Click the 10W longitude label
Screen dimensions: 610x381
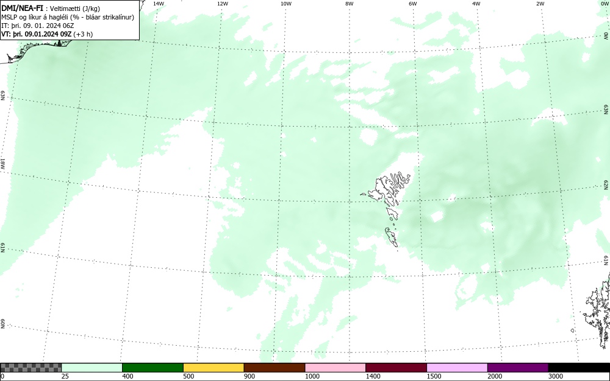coord(286,4)
